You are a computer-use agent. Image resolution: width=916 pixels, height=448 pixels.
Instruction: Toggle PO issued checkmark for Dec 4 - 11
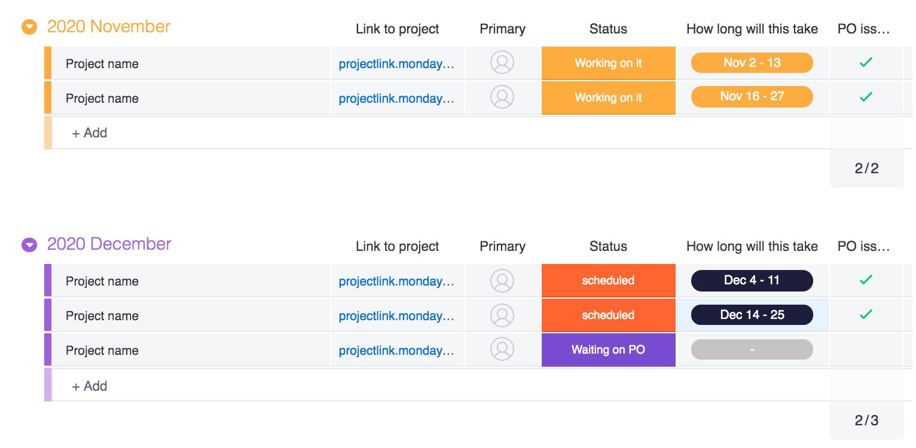(x=866, y=280)
